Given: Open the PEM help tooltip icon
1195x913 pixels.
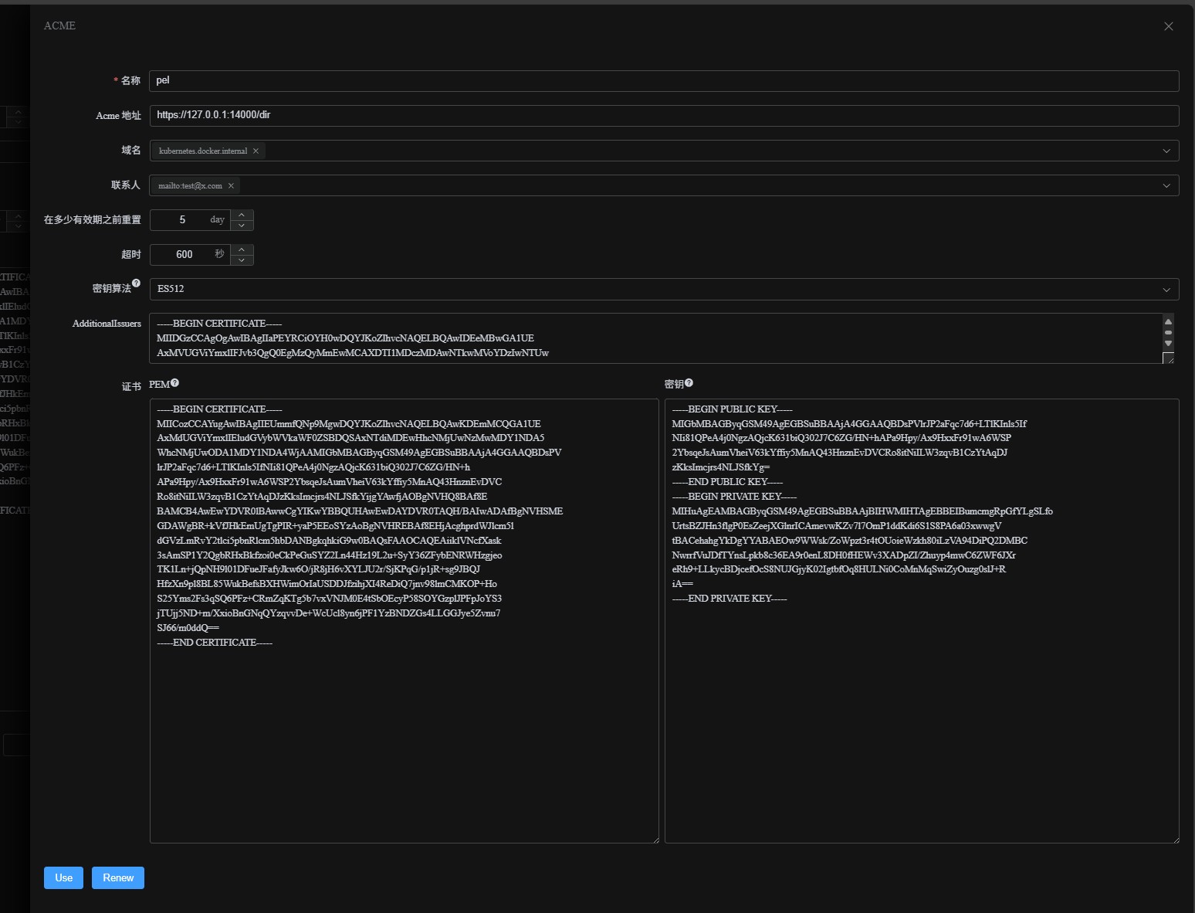Looking at the screenshot, I should (x=175, y=382).
